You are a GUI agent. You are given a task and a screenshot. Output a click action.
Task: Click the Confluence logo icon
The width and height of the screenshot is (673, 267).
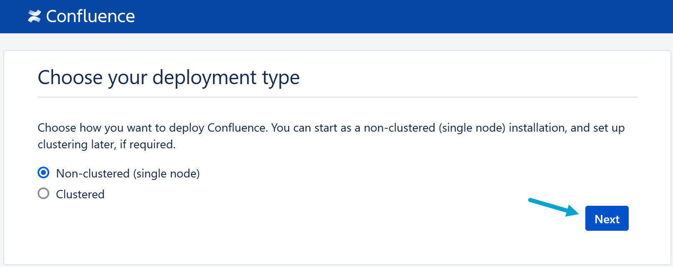(x=34, y=16)
